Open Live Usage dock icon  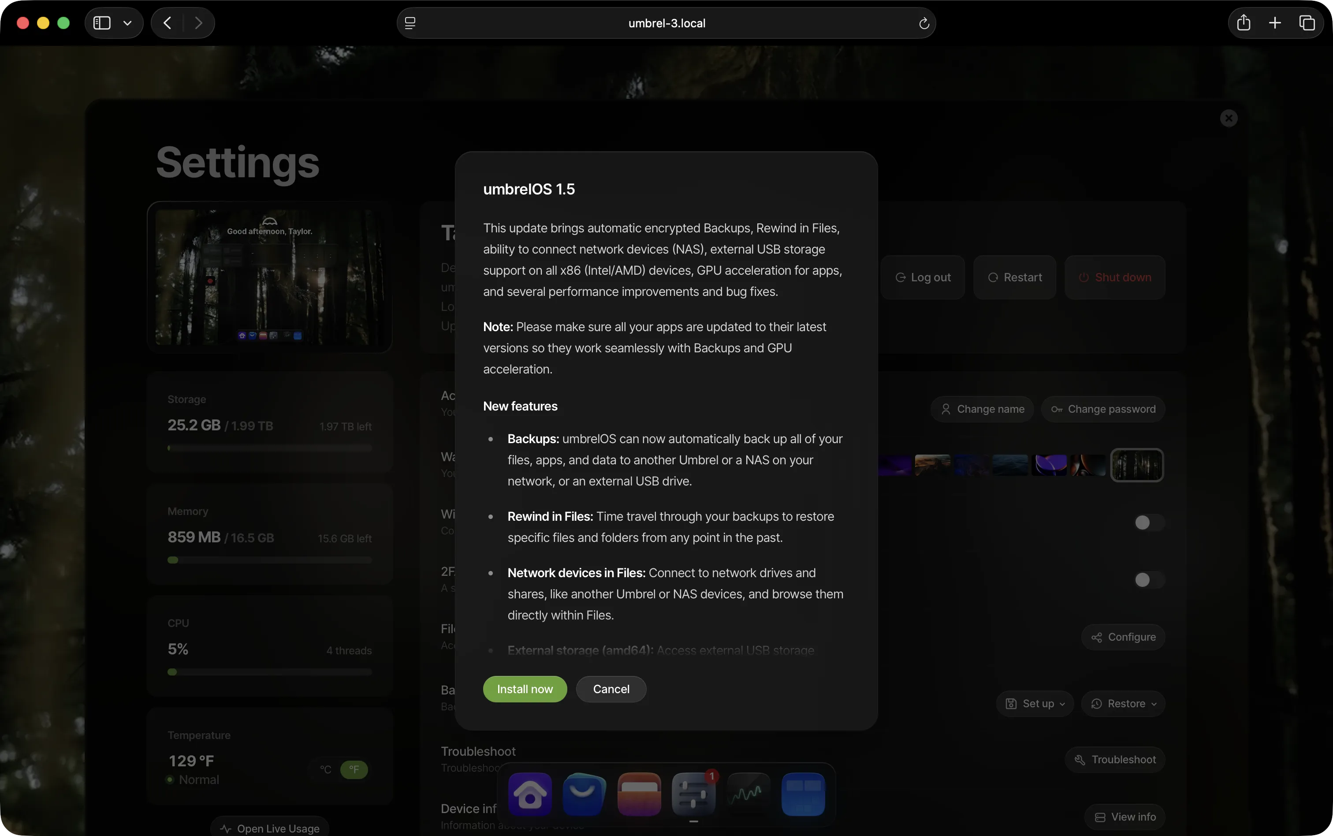(748, 795)
